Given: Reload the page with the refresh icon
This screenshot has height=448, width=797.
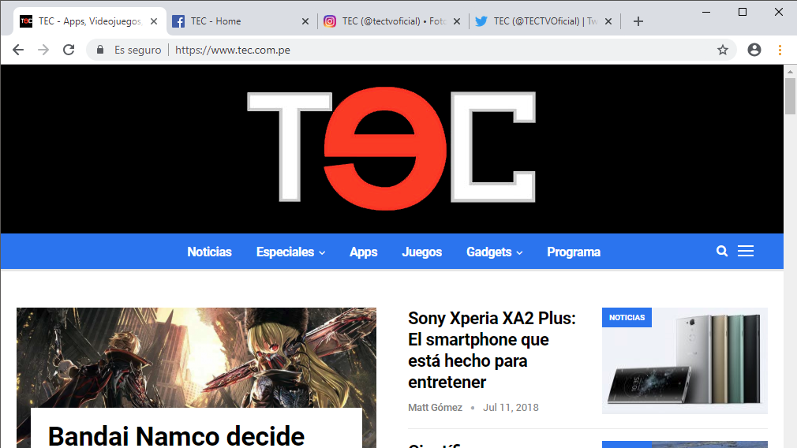Looking at the screenshot, I should (69, 50).
